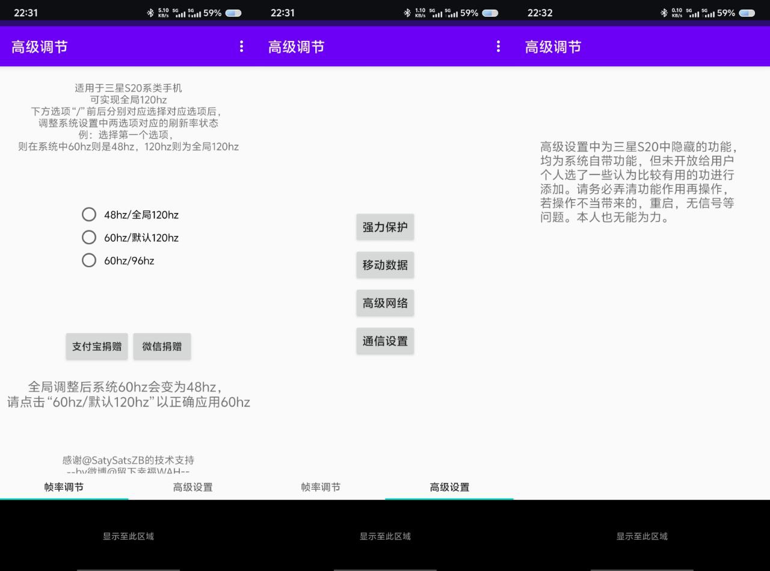770x571 pixels.
Task: Click the 强力保护 button
Action: pyautogui.click(x=385, y=227)
